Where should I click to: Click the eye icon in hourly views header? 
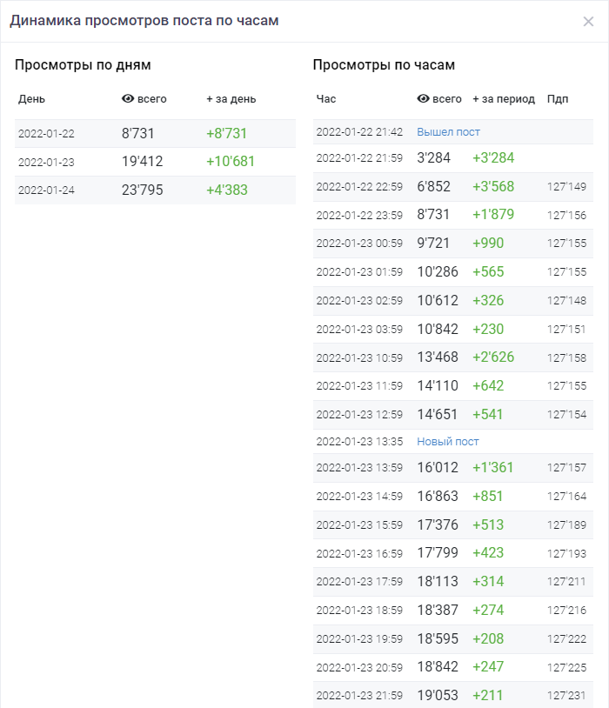click(x=423, y=98)
